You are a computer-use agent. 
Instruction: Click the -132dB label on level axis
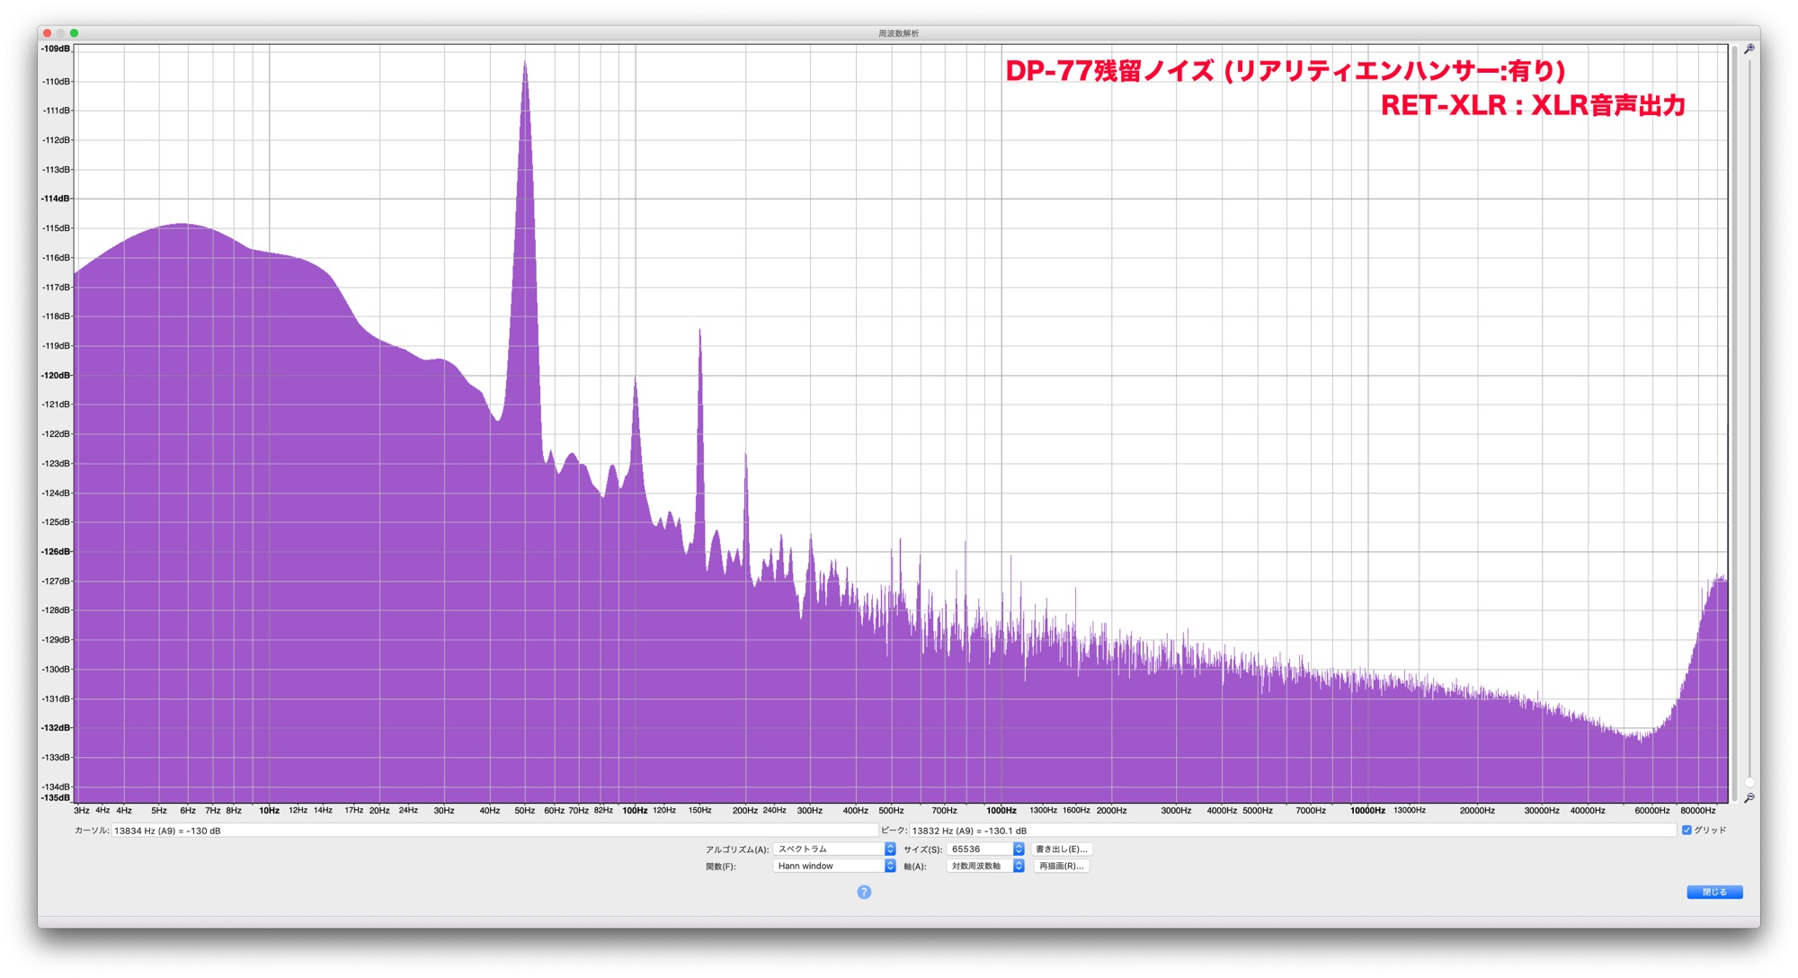(x=56, y=728)
